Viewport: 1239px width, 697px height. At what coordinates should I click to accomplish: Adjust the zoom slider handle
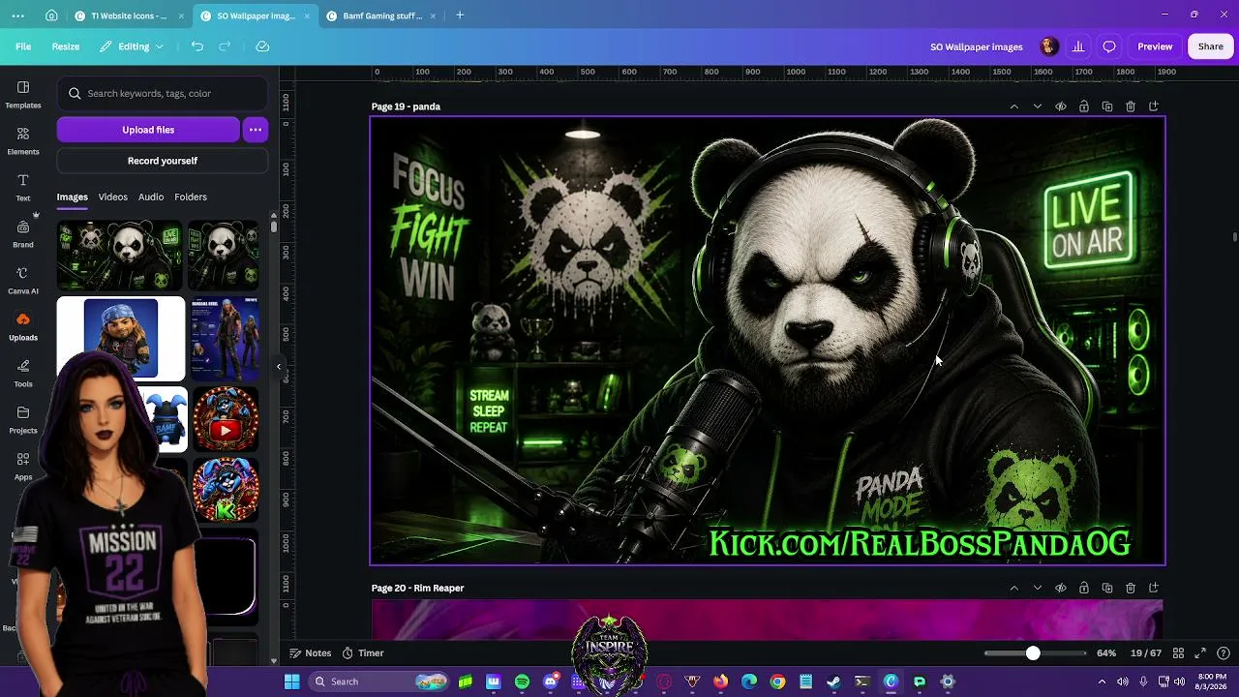point(1033,653)
